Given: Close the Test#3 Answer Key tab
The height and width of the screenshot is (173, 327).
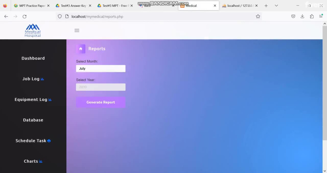Looking at the screenshot, I should pos(90,6).
